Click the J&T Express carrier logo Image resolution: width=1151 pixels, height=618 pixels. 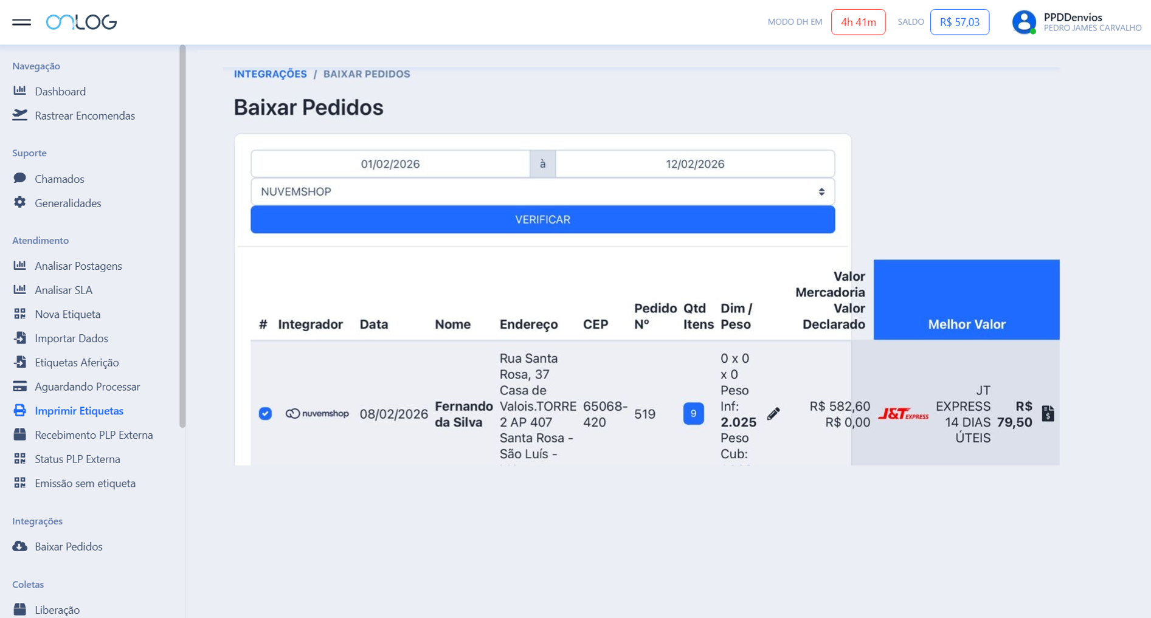(903, 414)
